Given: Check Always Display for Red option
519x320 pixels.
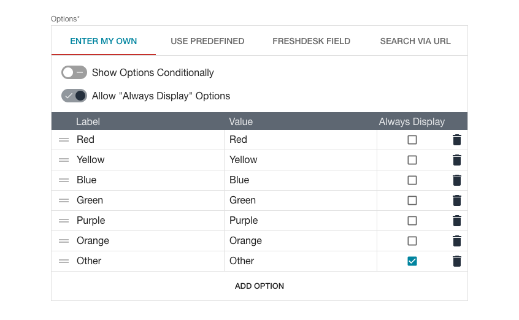Looking at the screenshot, I should coord(412,140).
